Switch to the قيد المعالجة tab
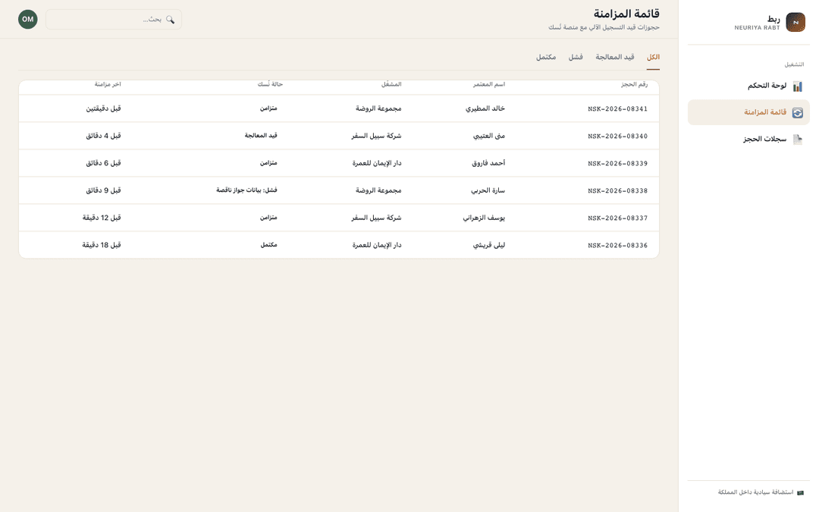The height and width of the screenshot is (512, 819). point(615,58)
